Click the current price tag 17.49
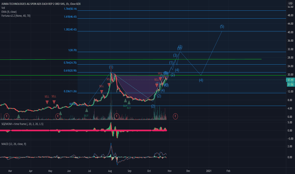The width and height of the screenshot is (295, 174). tap(291, 80)
